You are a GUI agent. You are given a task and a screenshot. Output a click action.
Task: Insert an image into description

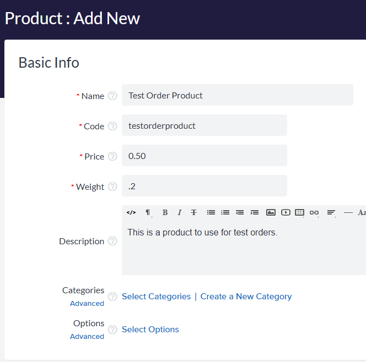pyautogui.click(x=271, y=212)
